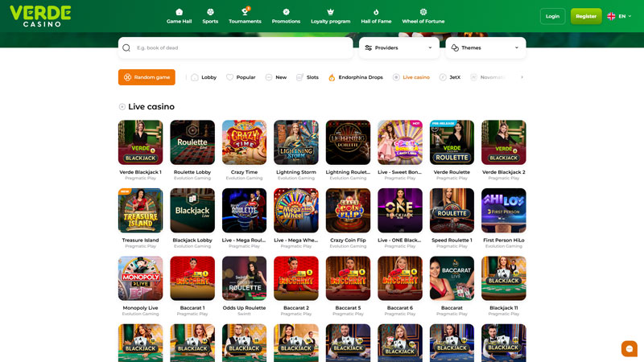The height and width of the screenshot is (362, 644).
Task: Open Crazy Coin Flip thumbnail
Action: [348, 211]
